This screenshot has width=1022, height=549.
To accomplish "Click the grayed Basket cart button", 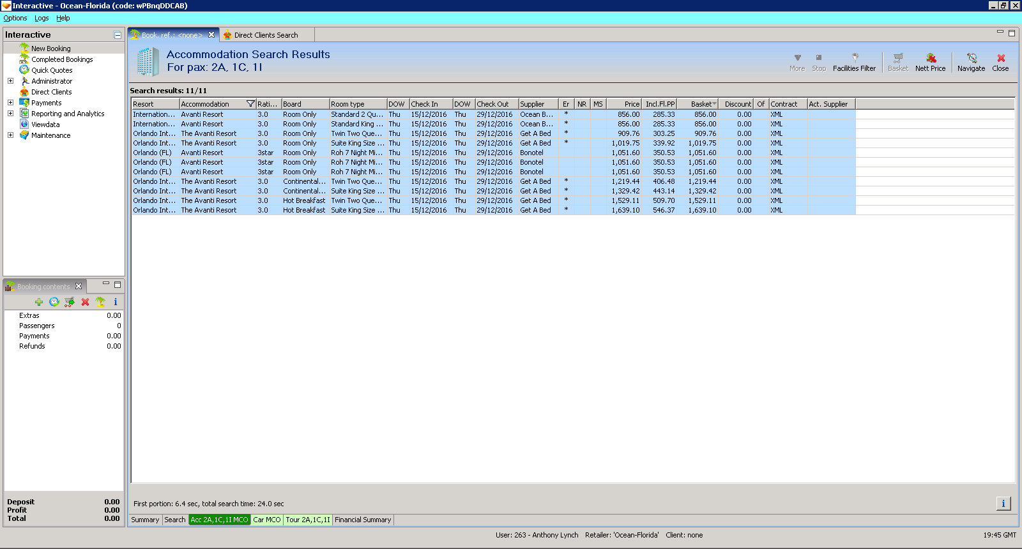I will coord(897,62).
